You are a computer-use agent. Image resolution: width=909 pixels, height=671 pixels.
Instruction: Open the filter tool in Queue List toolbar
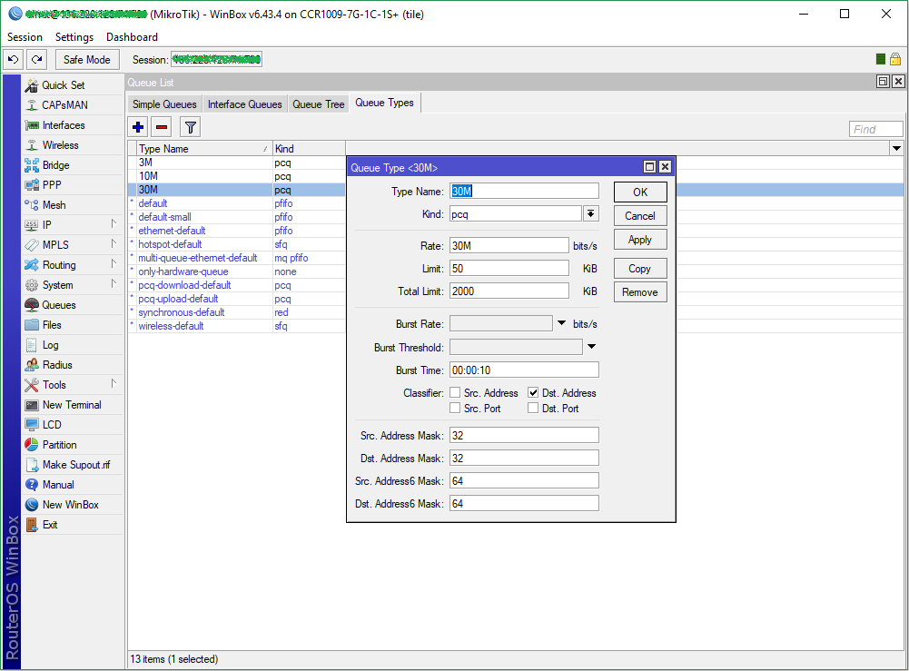pos(189,126)
